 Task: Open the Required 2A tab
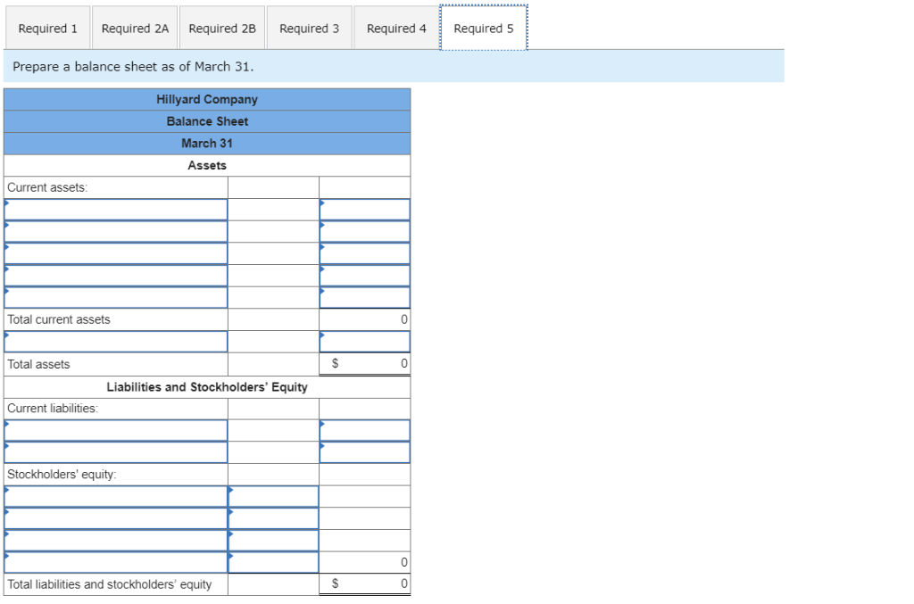(135, 28)
